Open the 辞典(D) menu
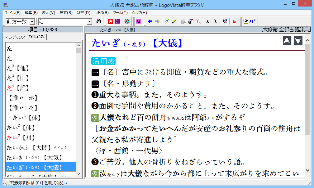This screenshot has height=188, width=314. 83,12
